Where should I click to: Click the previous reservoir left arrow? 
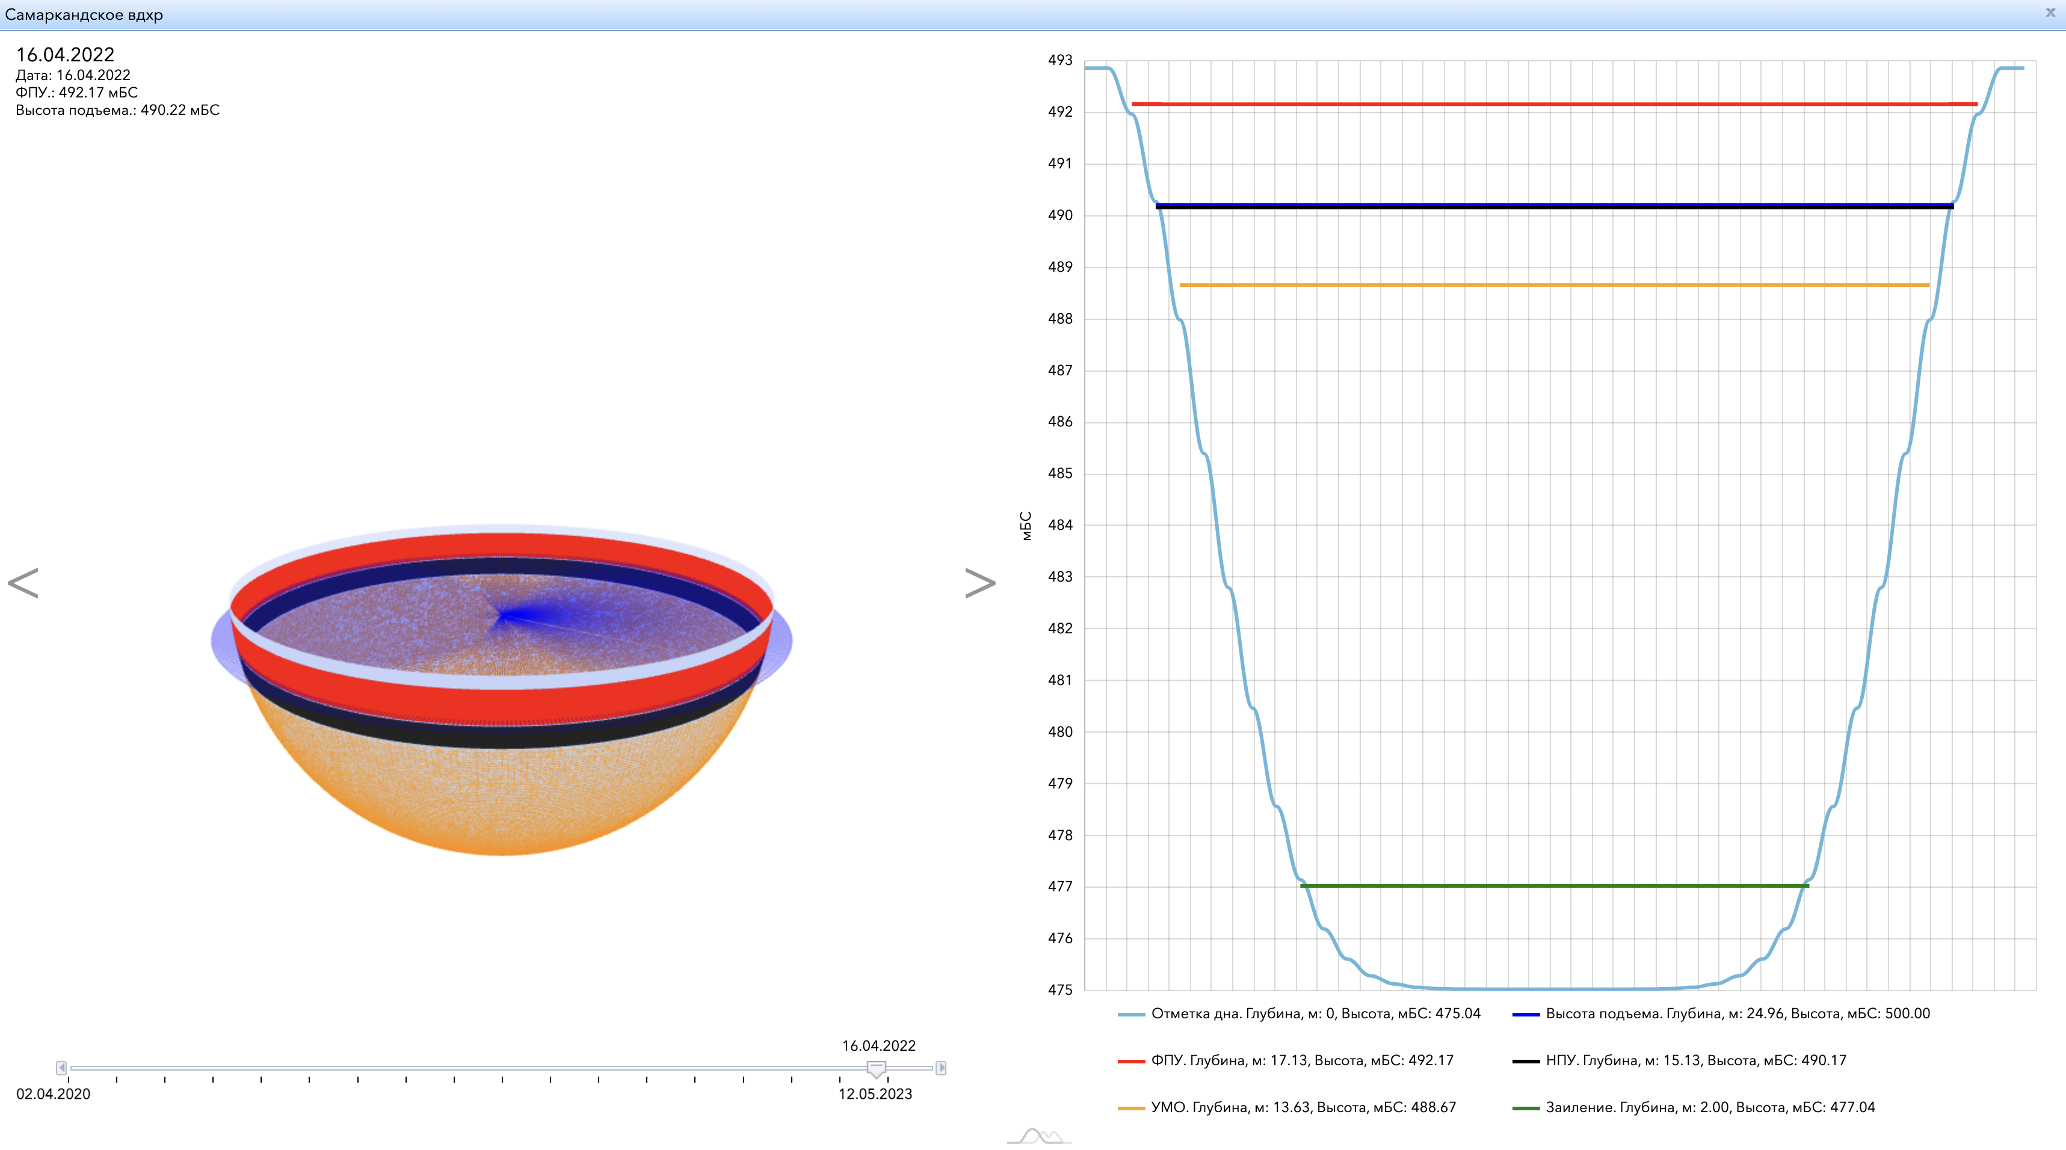pos(23,583)
